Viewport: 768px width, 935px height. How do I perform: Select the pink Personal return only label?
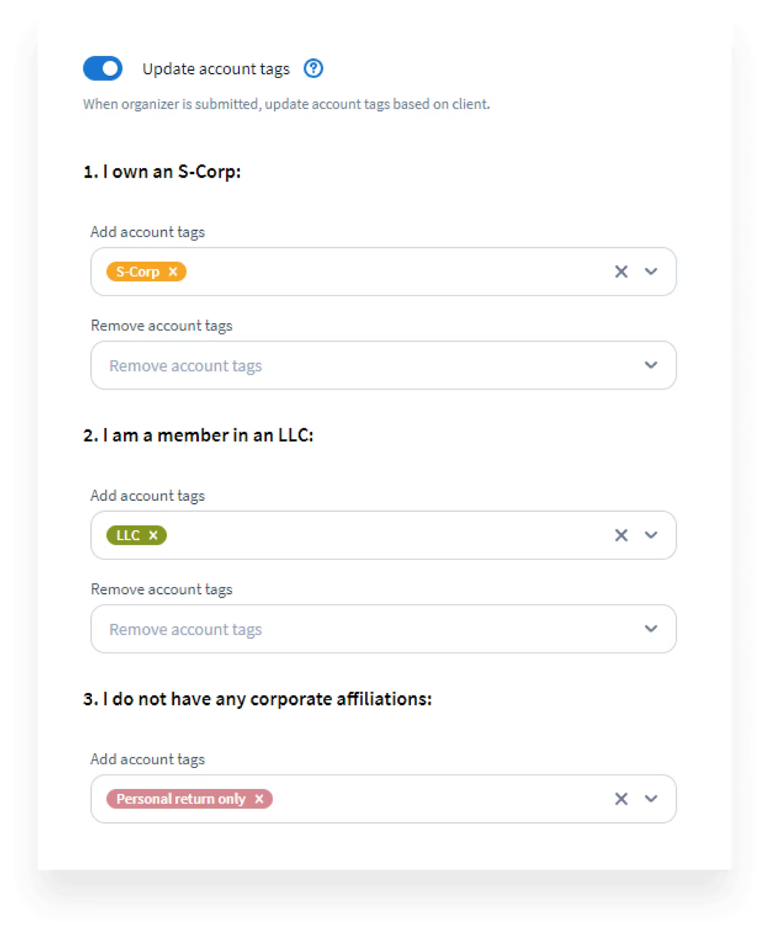(181, 799)
